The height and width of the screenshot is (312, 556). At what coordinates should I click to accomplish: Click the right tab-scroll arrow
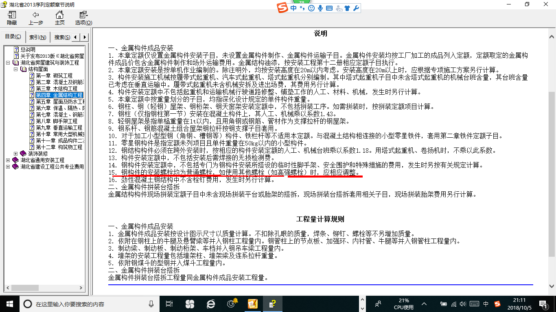(x=85, y=37)
